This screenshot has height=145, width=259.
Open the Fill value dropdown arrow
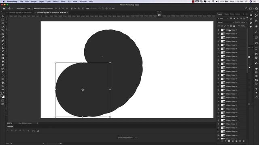tap(246, 26)
